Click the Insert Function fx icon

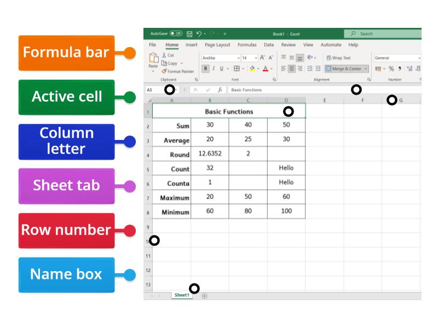tap(220, 90)
